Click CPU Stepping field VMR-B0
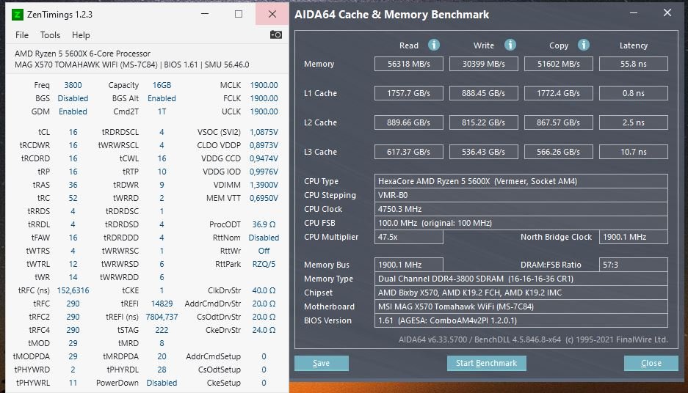Image resolution: width=688 pixels, height=393 pixels. tap(521, 195)
